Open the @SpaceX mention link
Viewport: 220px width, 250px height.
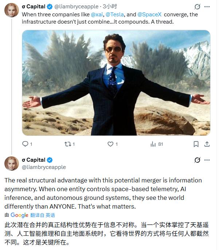[150, 15]
